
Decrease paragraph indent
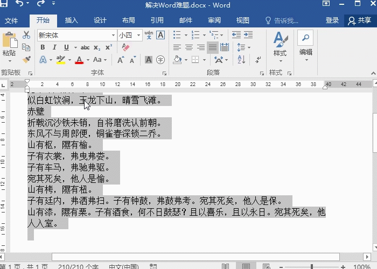pos(236,35)
